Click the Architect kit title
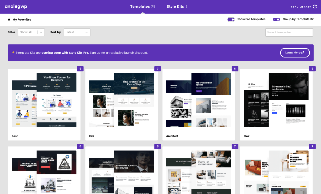 point(172,136)
